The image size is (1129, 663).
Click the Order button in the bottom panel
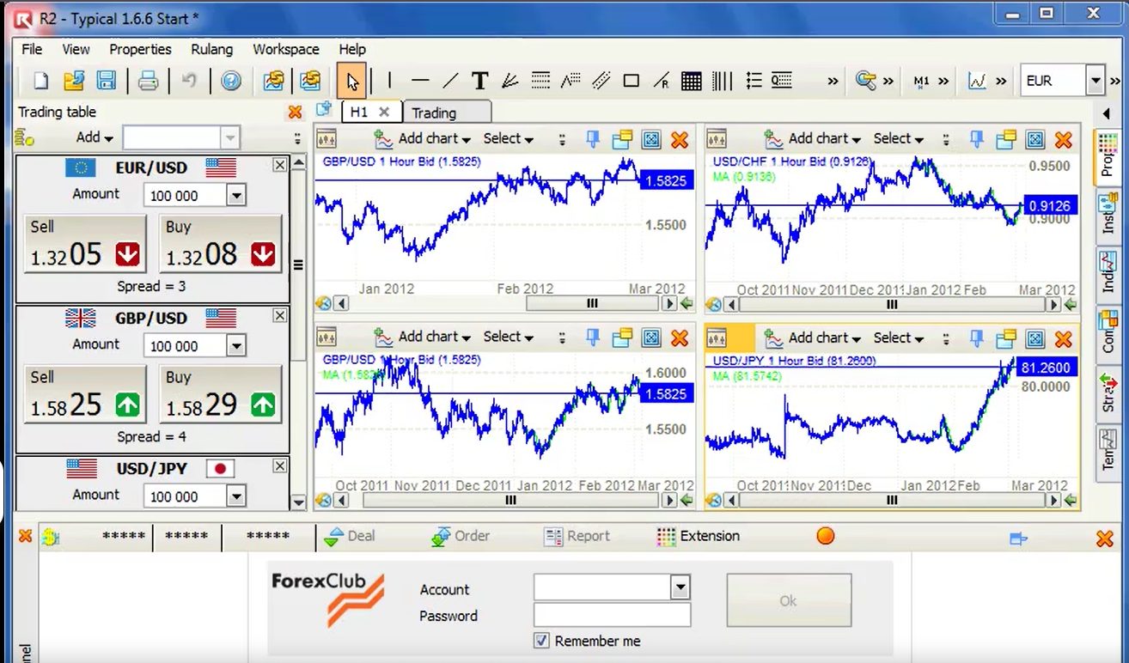point(461,536)
